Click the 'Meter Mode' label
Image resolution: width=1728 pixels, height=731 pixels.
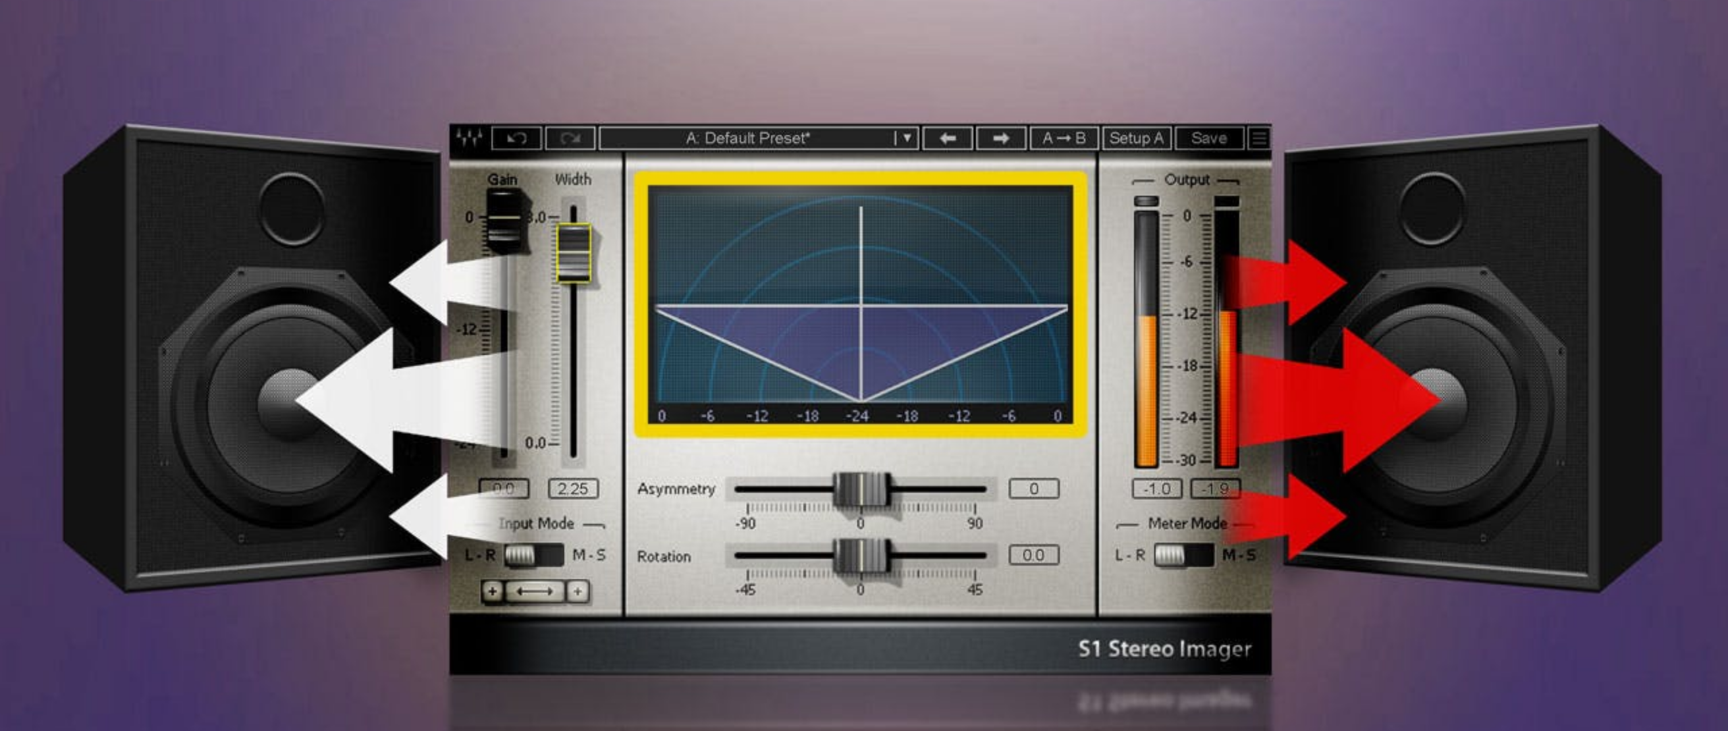click(1187, 523)
